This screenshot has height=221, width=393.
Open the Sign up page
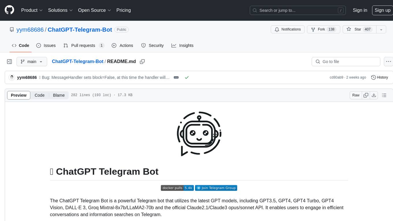click(382, 10)
